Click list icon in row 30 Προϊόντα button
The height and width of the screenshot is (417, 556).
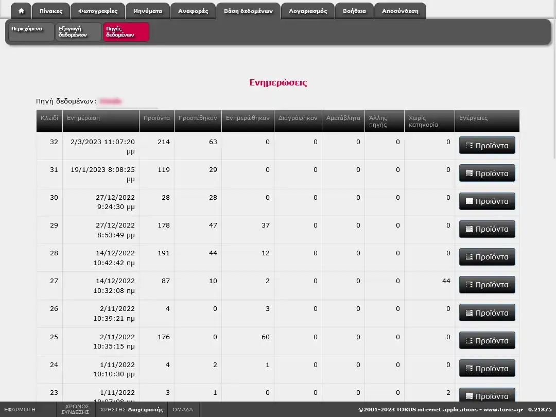pos(469,201)
